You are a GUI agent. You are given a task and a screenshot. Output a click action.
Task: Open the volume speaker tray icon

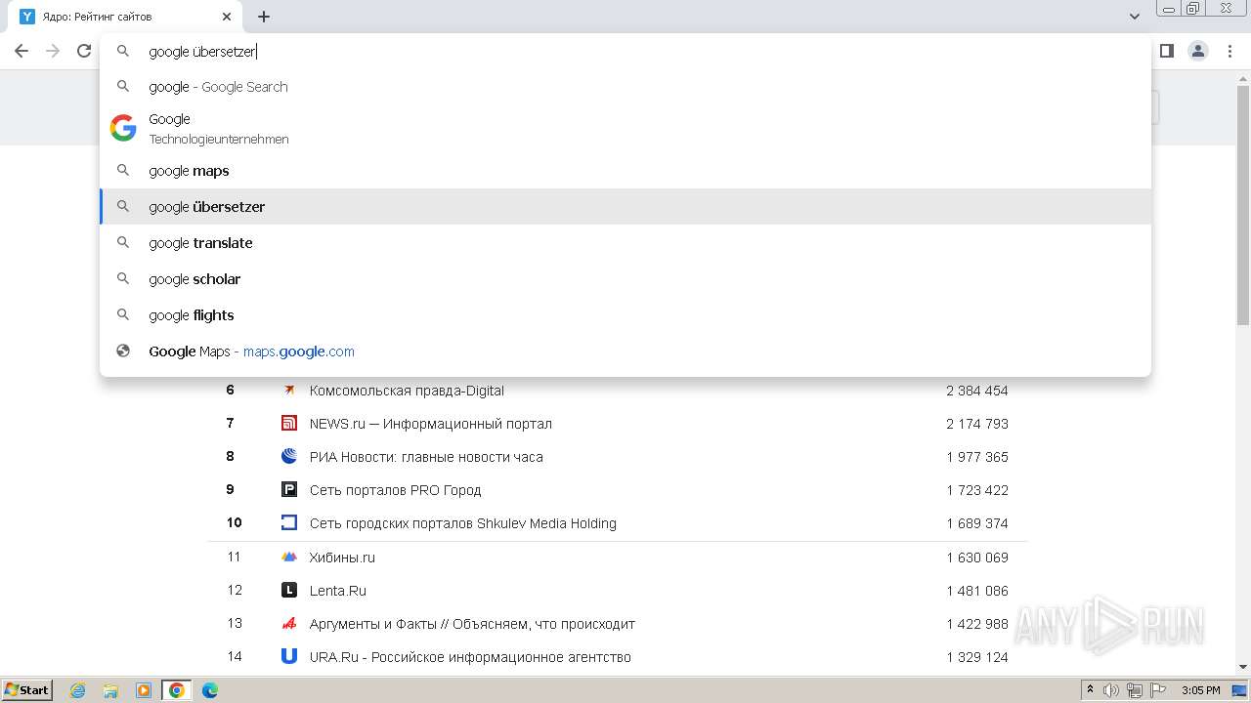[1111, 690]
